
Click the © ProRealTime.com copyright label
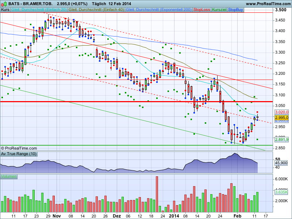pos(19,148)
